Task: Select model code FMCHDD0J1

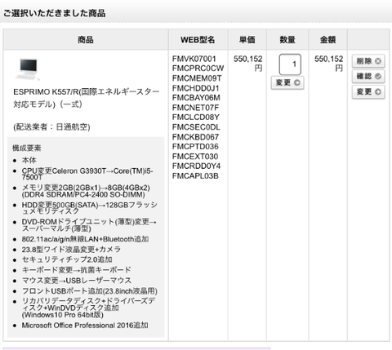Action: 195,88
